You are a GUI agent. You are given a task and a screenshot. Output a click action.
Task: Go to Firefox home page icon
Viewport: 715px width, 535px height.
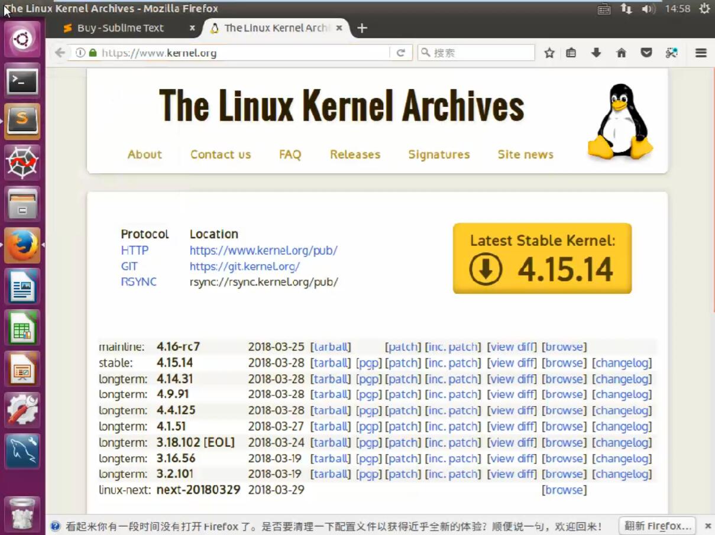pyautogui.click(x=621, y=53)
